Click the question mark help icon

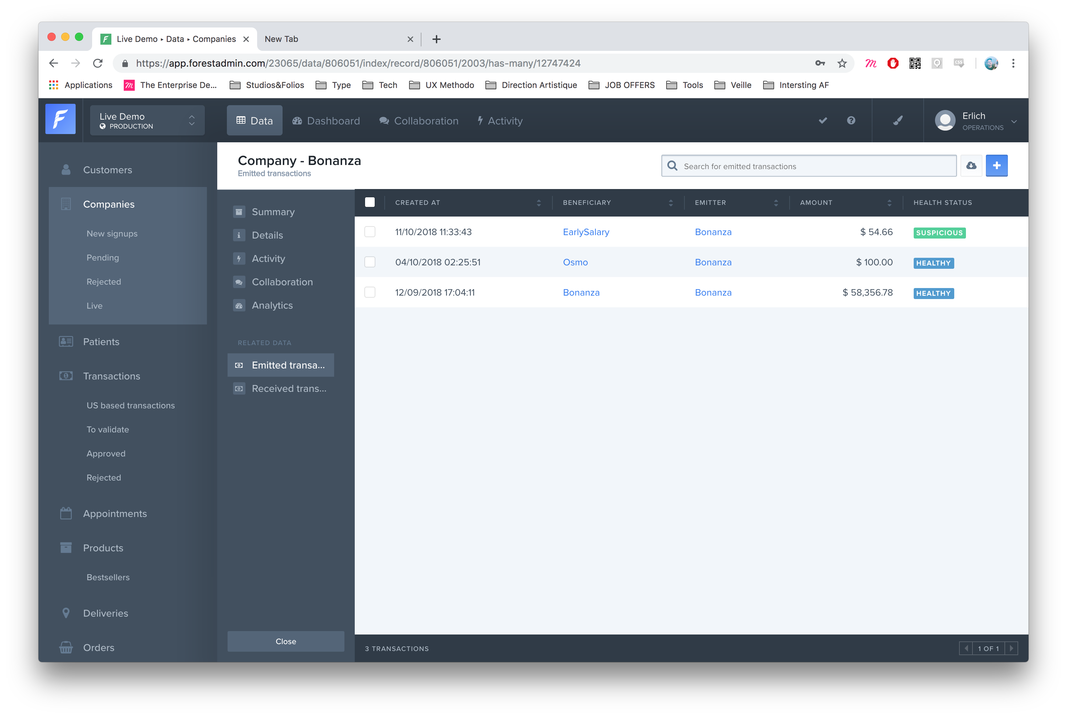tap(851, 121)
